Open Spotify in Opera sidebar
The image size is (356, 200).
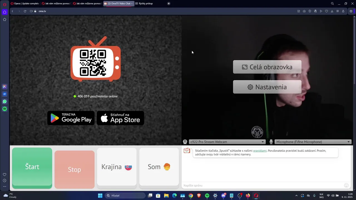tap(4, 109)
